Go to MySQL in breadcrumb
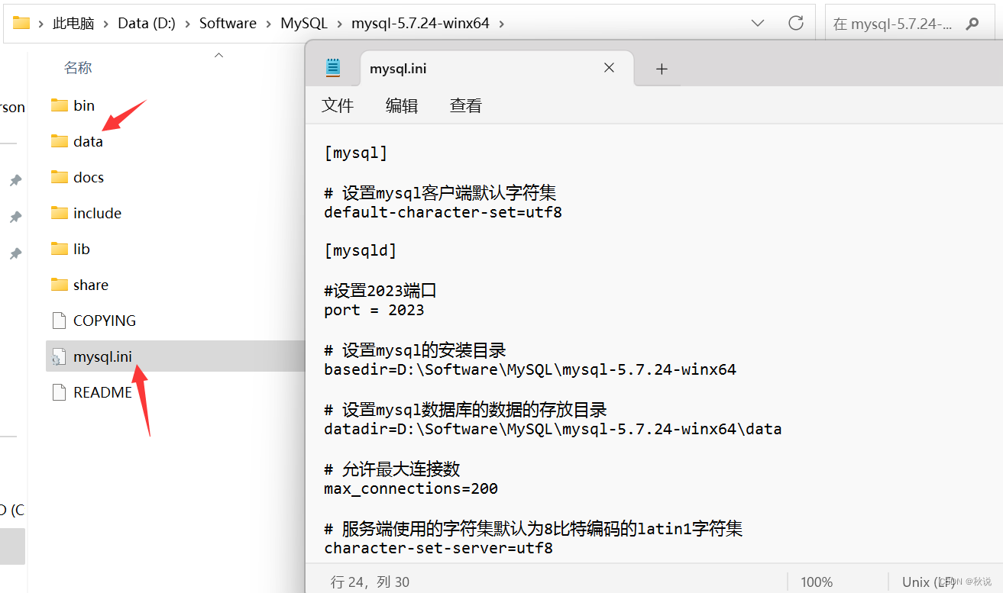The width and height of the screenshot is (1003, 593). [304, 24]
